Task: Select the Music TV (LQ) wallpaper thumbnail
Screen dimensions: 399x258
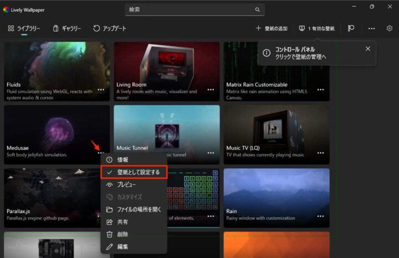Action: 277,134
